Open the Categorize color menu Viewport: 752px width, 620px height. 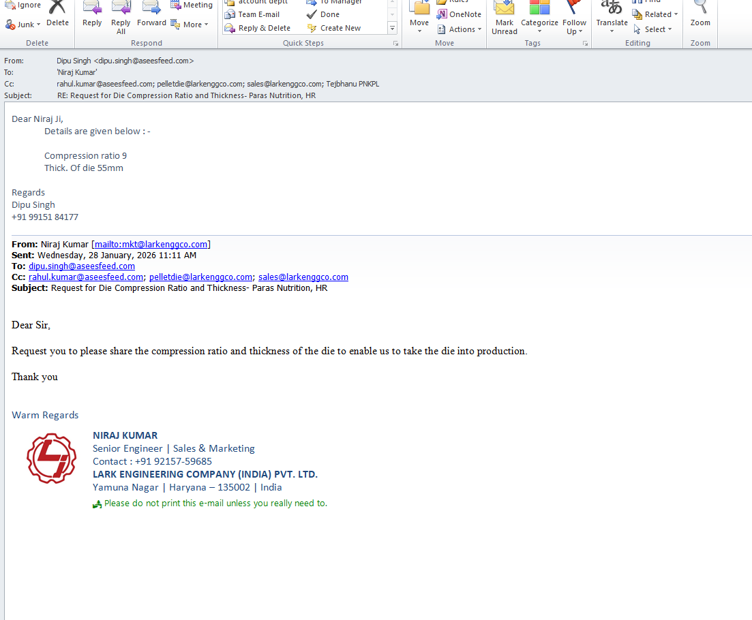(539, 17)
